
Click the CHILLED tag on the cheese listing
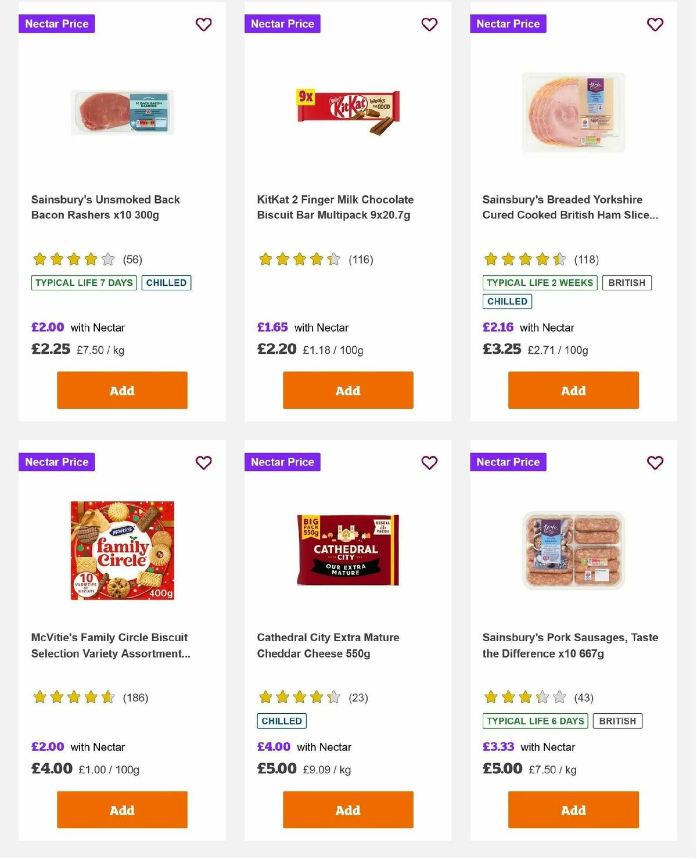(x=282, y=721)
